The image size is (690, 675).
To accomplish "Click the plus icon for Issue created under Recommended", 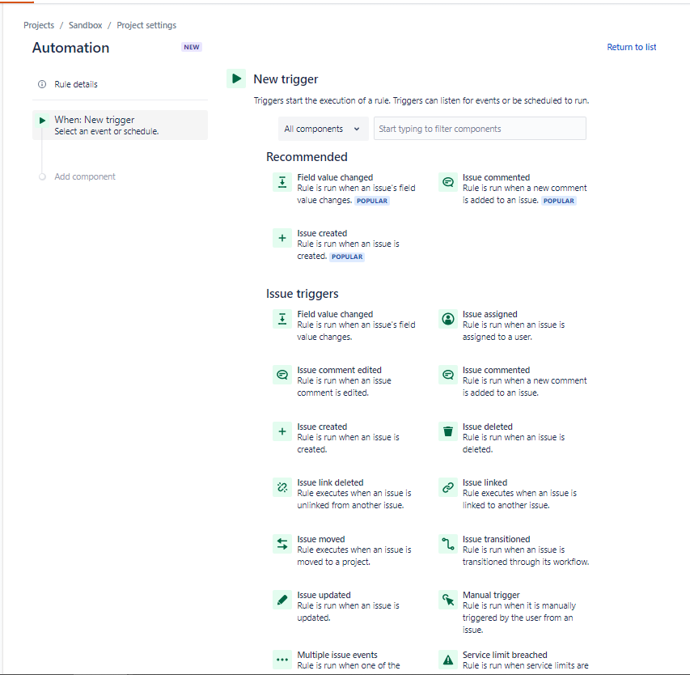I will (282, 238).
